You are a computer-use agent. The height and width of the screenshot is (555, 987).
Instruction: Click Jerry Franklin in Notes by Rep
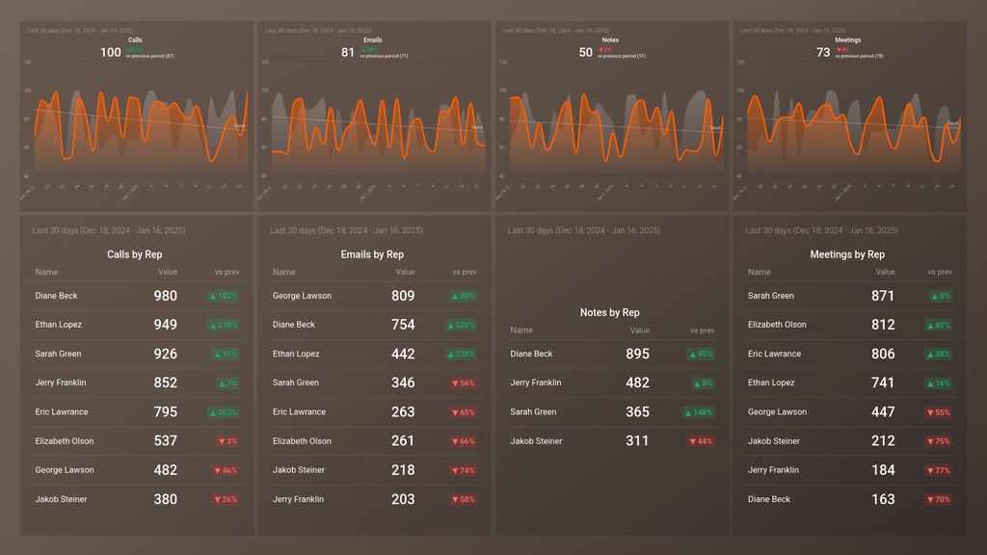pos(536,383)
